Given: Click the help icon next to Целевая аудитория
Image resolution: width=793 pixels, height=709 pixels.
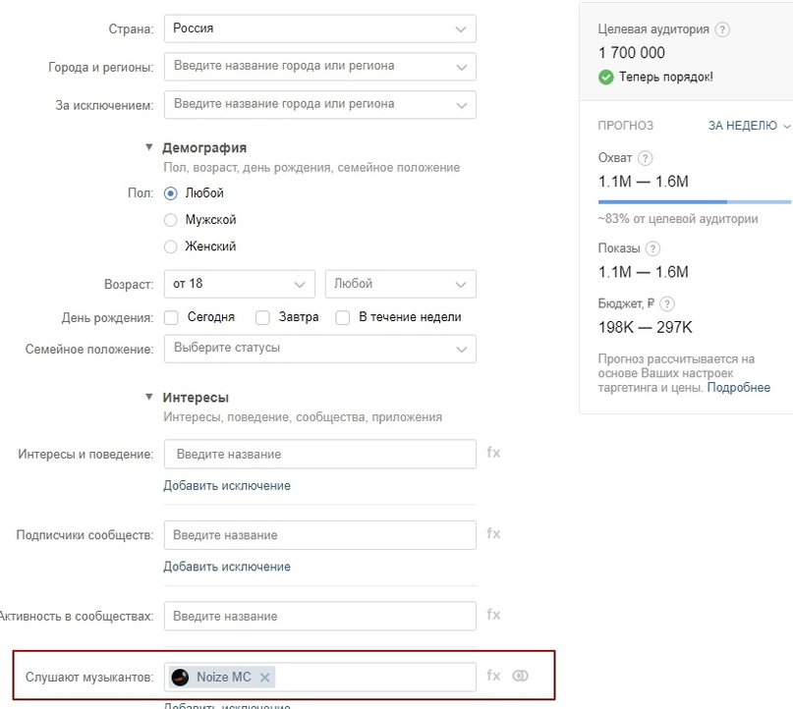Looking at the screenshot, I should (x=723, y=29).
